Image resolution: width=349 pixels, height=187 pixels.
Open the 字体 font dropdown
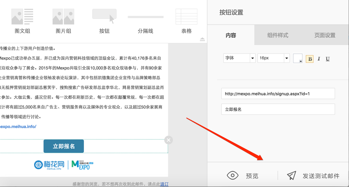239,58
